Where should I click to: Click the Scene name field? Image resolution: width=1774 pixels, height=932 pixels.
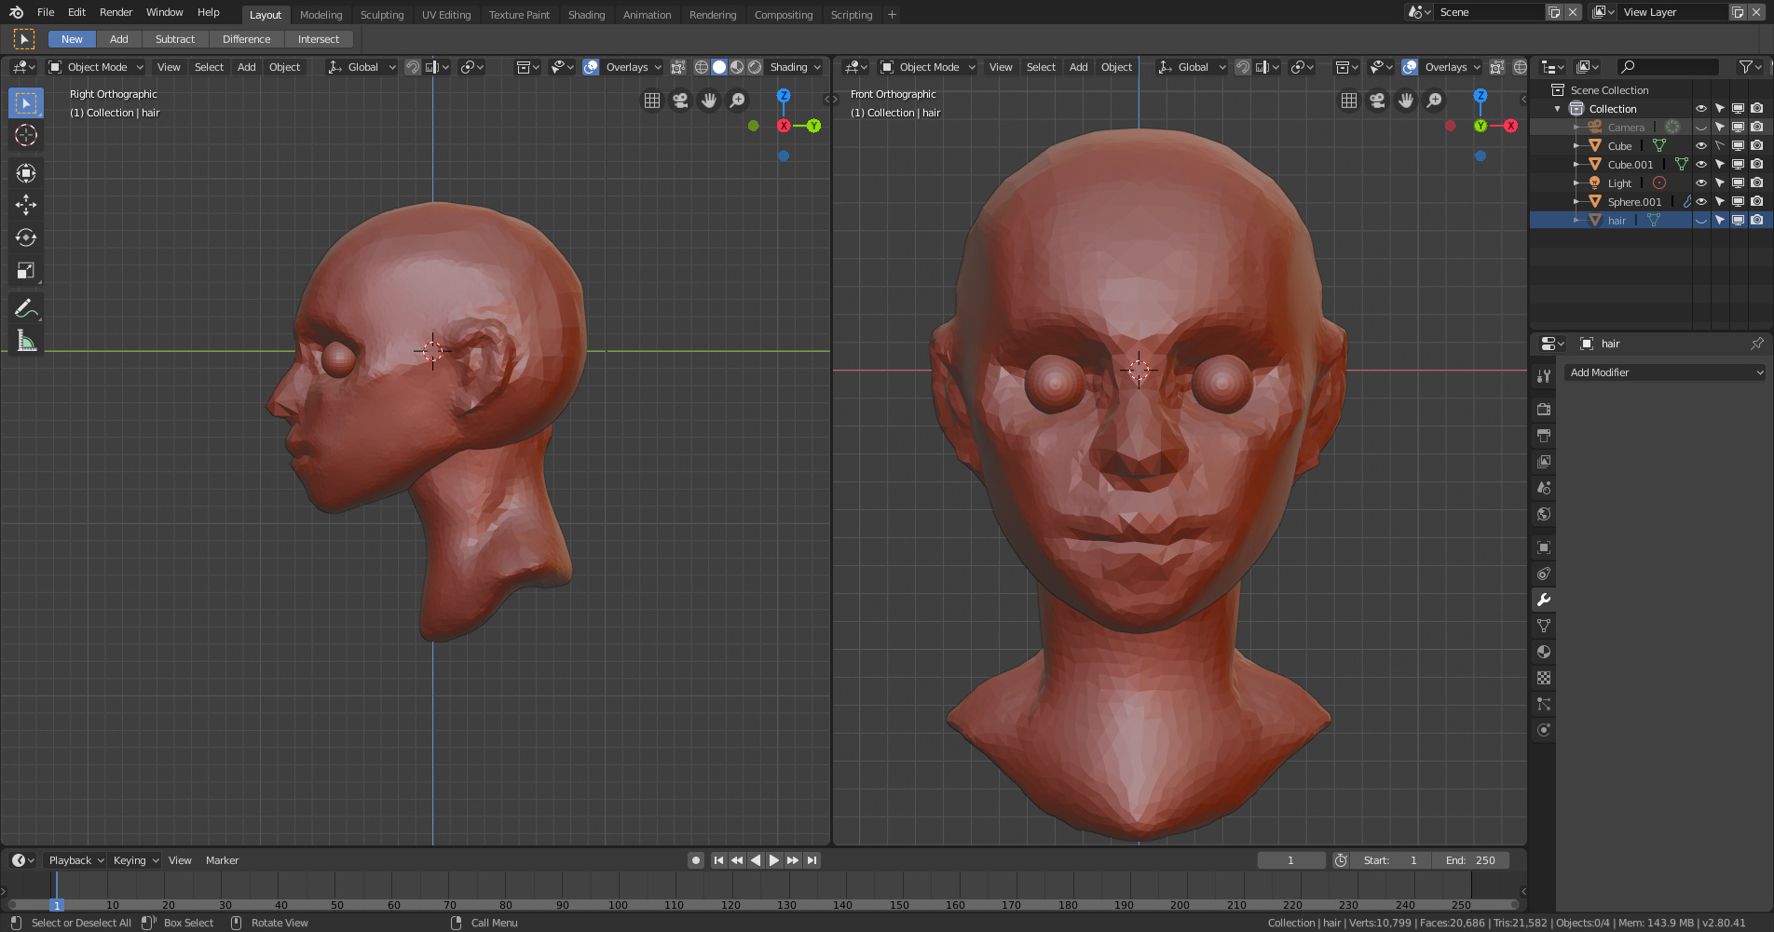1489,12
